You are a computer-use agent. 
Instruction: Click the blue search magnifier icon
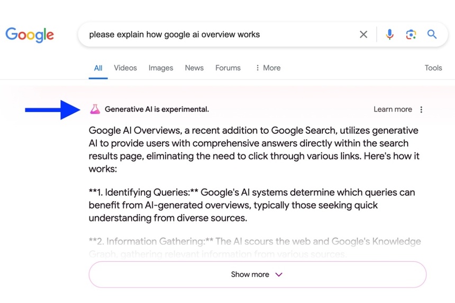click(432, 34)
